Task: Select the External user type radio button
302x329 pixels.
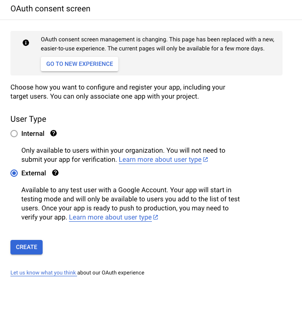Action: tap(14, 173)
